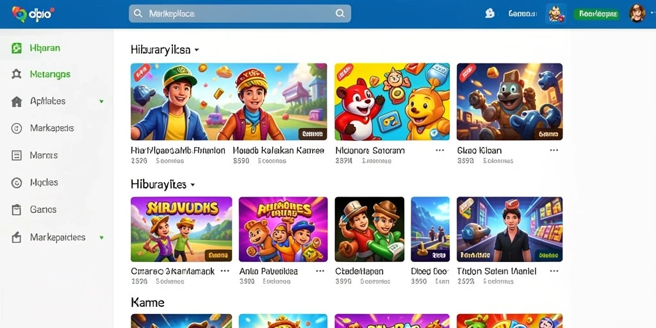
Task: Open the user profile avatar at top right
Action: (x=637, y=13)
